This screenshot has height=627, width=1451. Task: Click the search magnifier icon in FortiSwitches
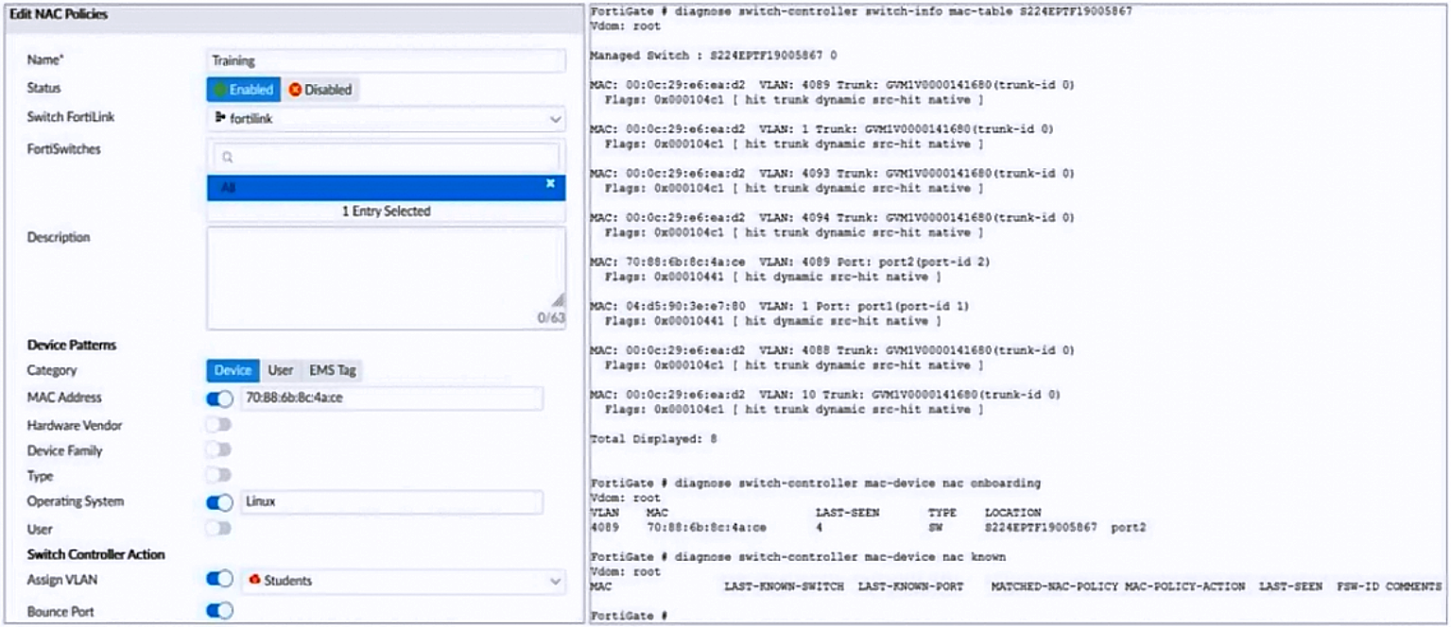pos(227,158)
